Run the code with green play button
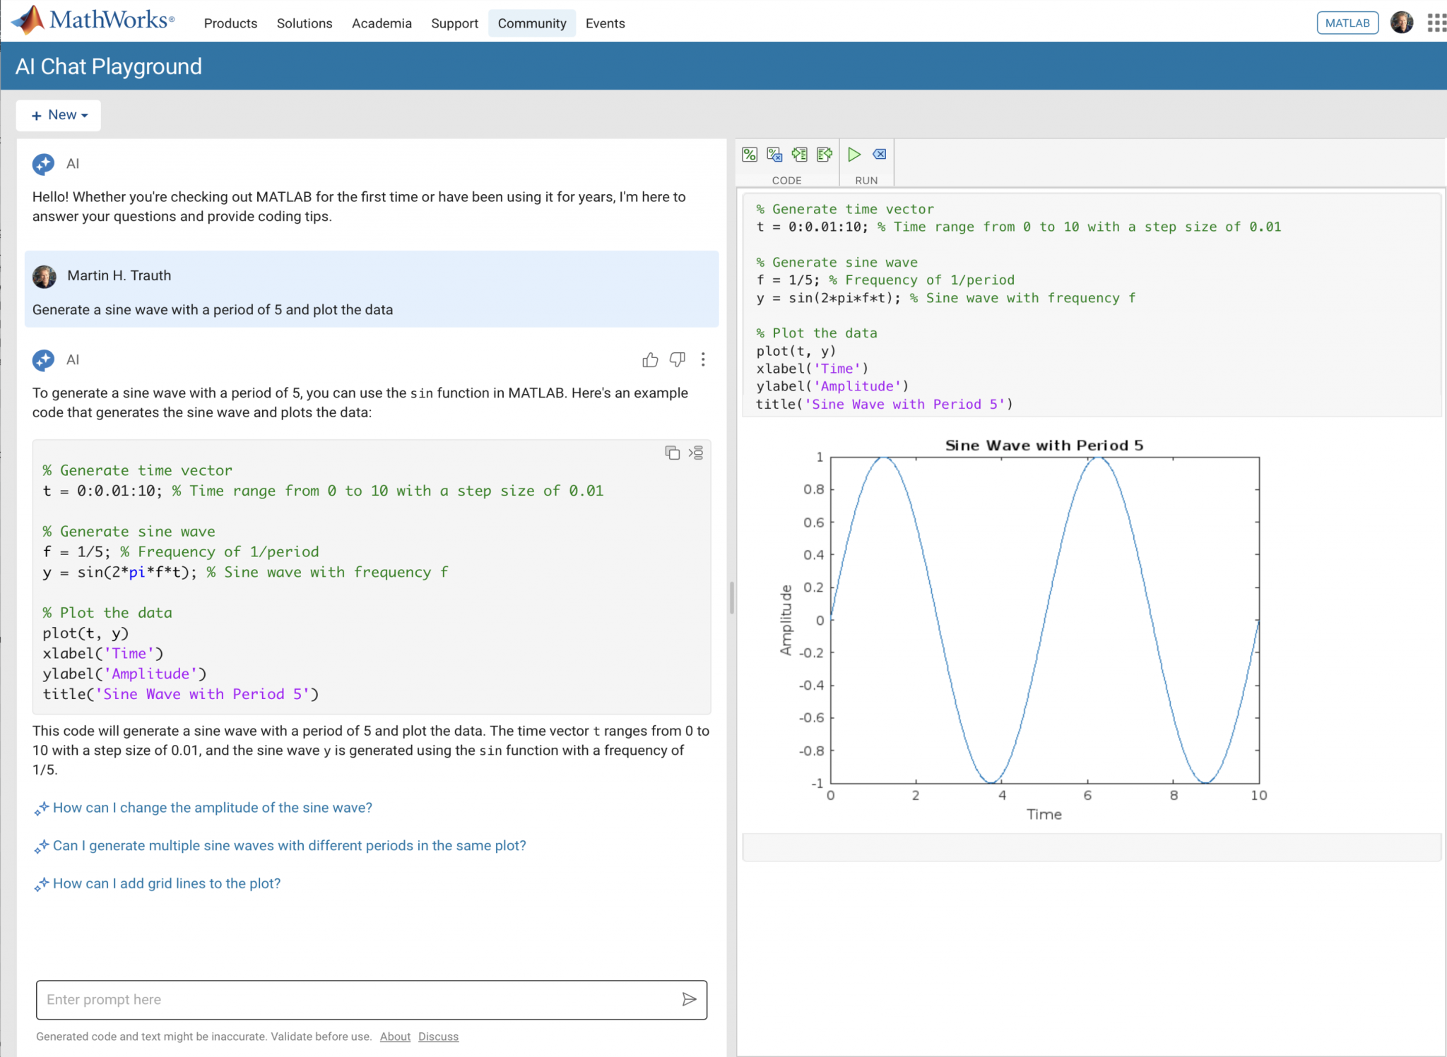1447x1057 pixels. click(854, 155)
